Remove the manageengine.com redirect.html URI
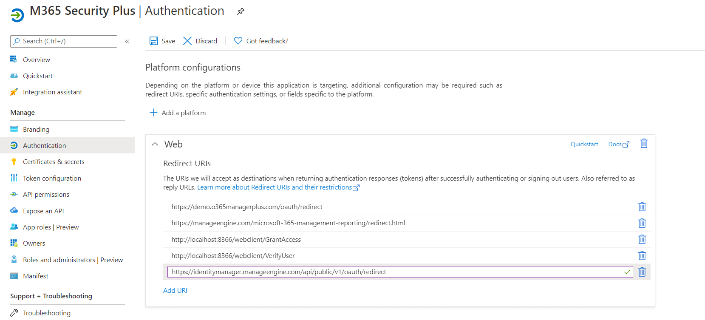Viewport: 705px width, 320px height. [x=642, y=223]
